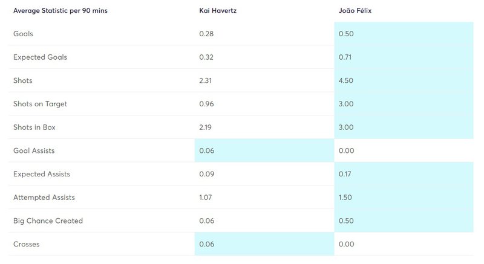Select the Big Chance Created label
This screenshot has height=264, width=484.
[x=48, y=221]
